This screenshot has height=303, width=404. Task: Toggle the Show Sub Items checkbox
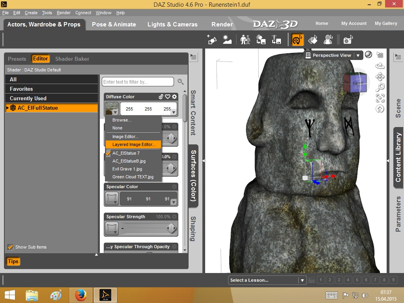click(x=11, y=247)
